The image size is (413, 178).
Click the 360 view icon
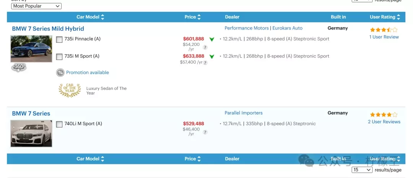[x=19, y=68]
